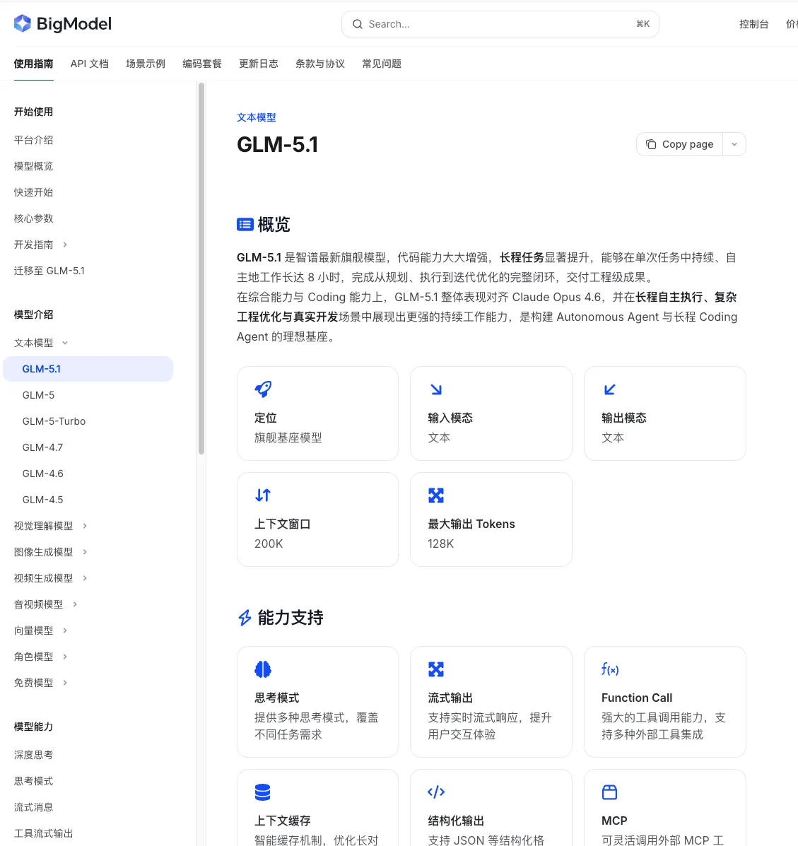Viewport: 798px width, 846px height.
Task: Switch to the 使用指南 tab
Action: coord(33,64)
